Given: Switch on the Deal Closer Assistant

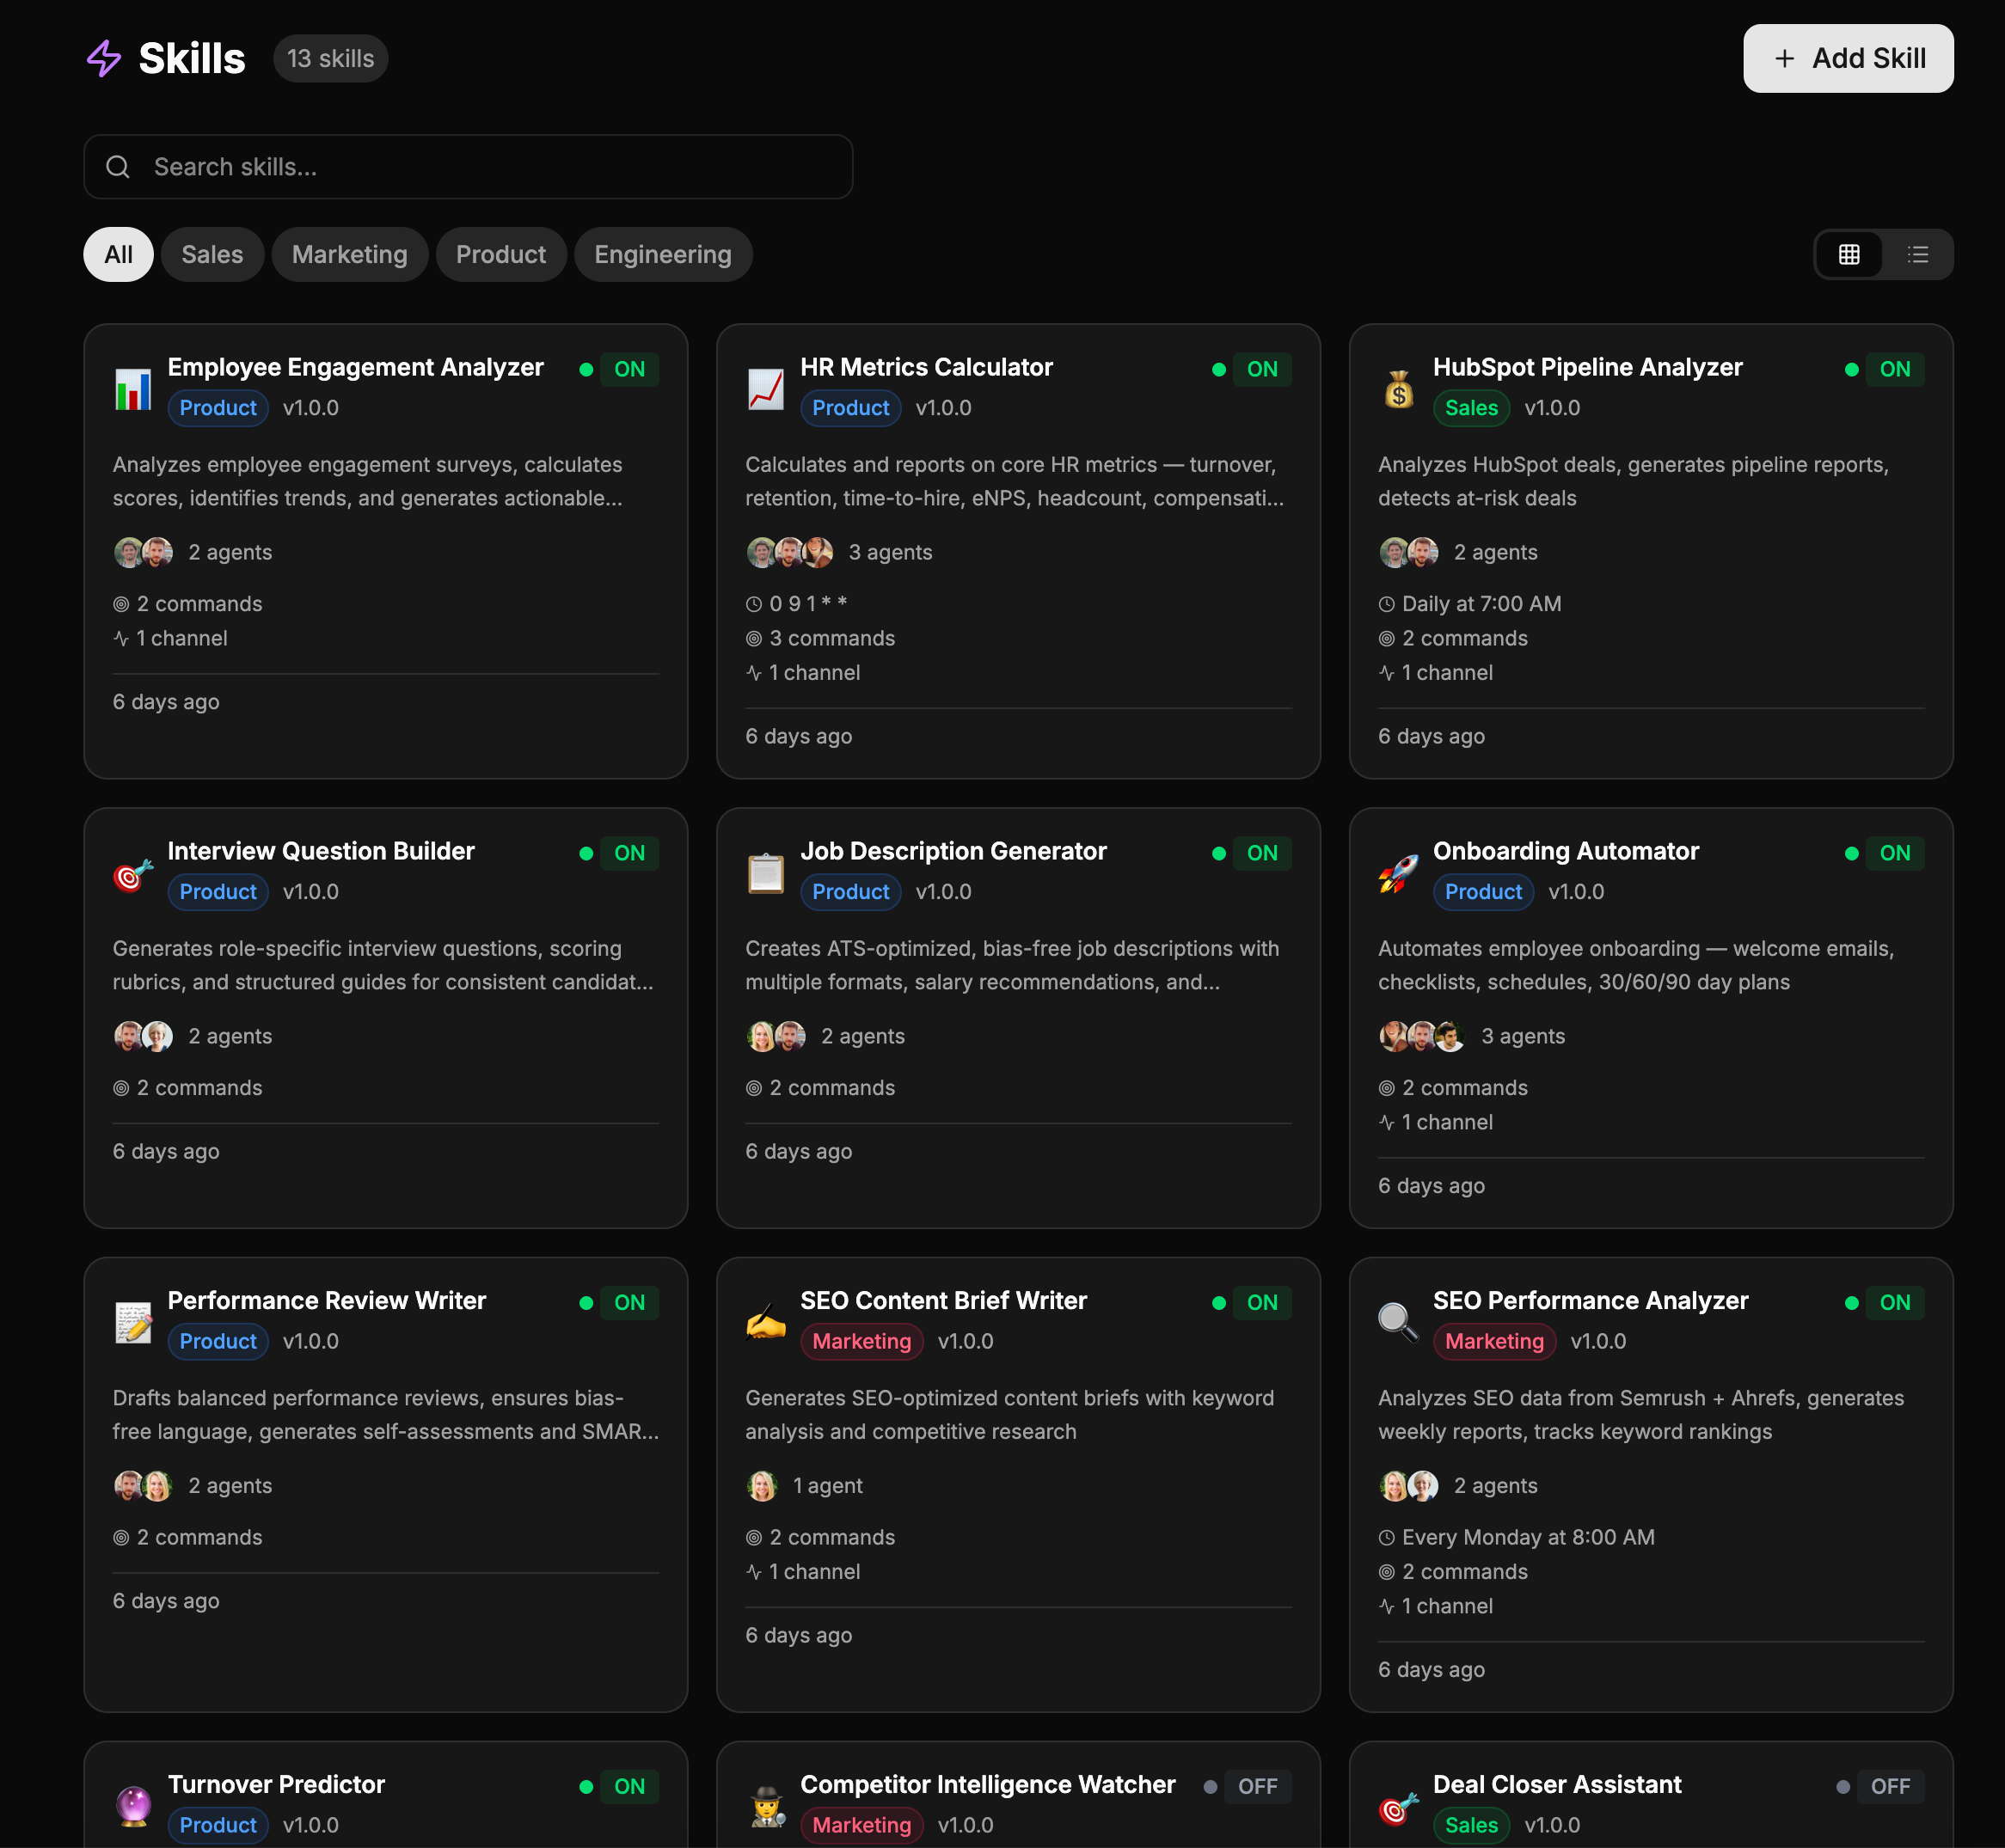Looking at the screenshot, I should point(1891,1786).
